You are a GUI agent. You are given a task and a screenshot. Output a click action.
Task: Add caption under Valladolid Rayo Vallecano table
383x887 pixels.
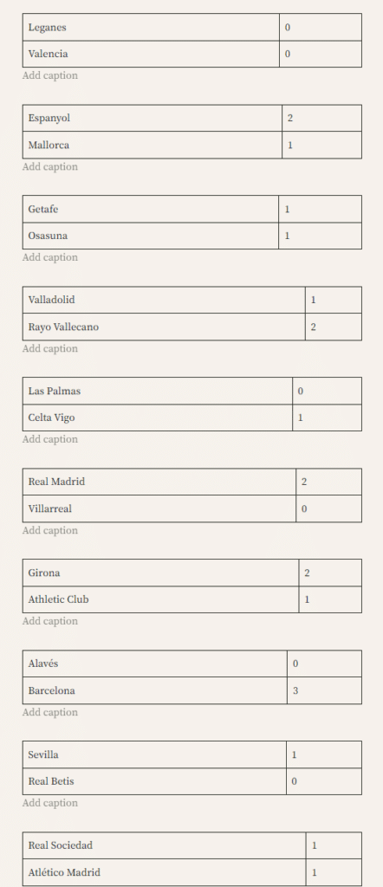50,348
